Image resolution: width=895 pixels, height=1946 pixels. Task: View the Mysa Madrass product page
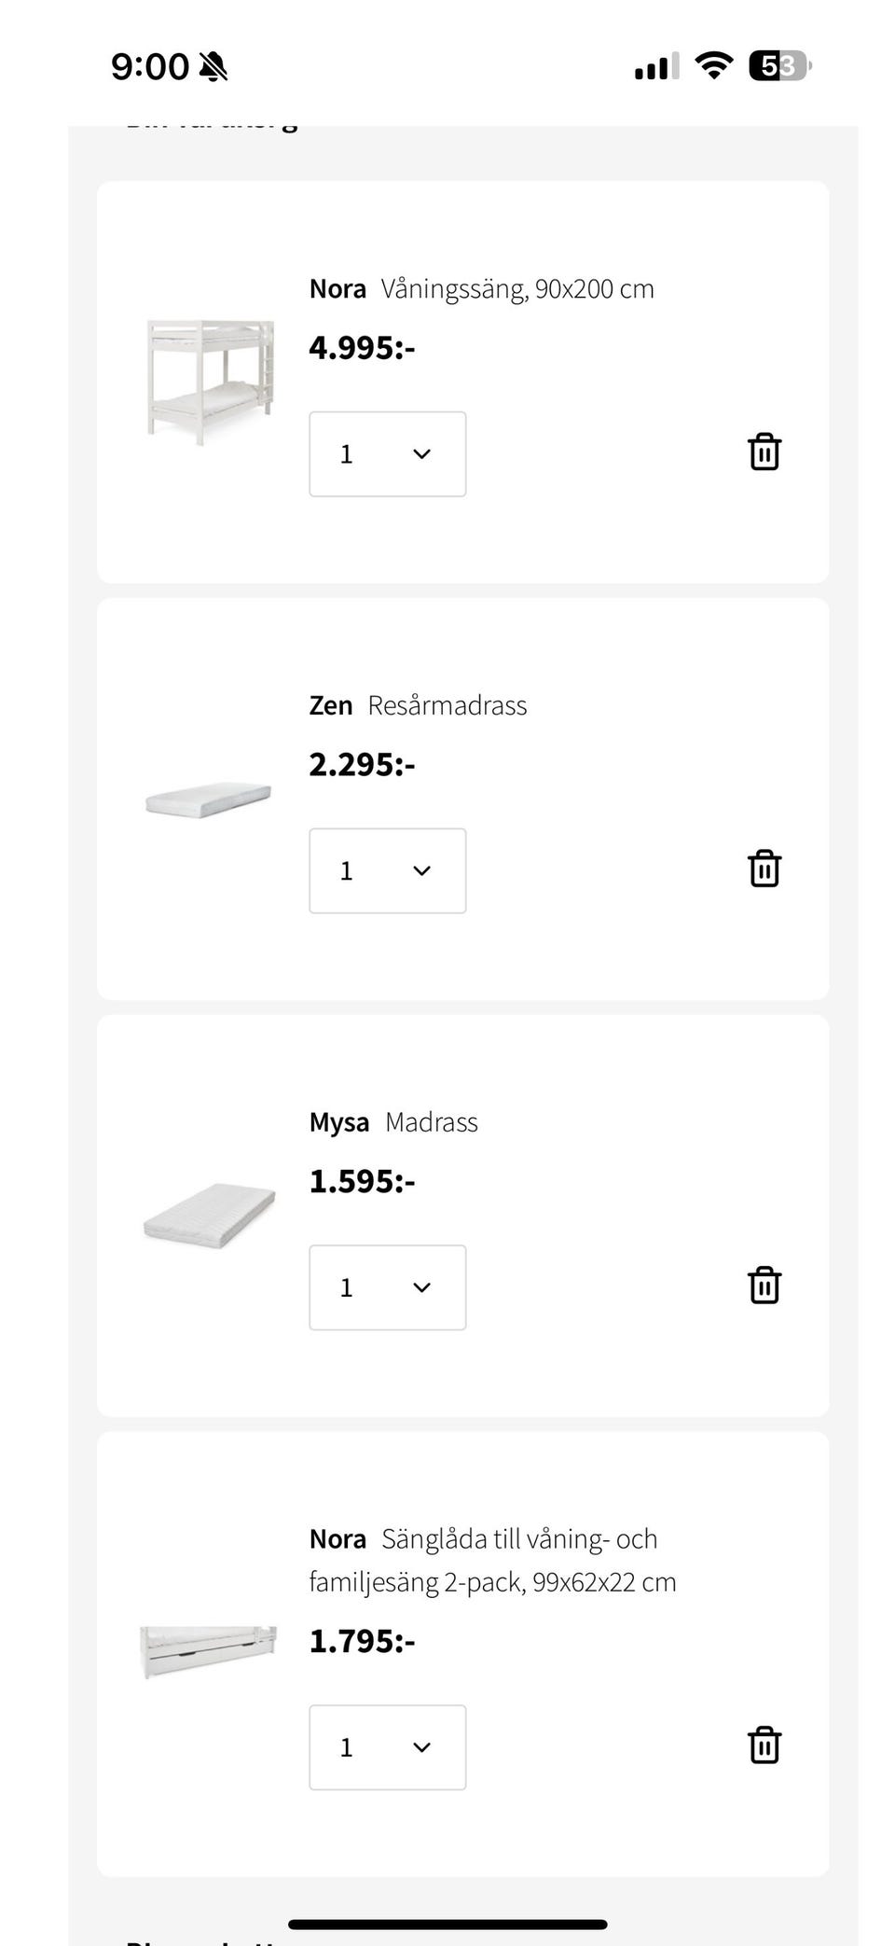393,1122
